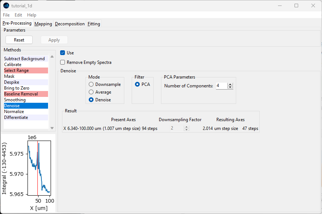Open the Fitting tab
322x214 pixels.
(x=94, y=24)
